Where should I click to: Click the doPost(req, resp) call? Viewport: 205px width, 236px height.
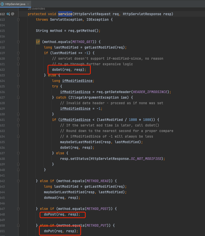[x=62, y=214]
